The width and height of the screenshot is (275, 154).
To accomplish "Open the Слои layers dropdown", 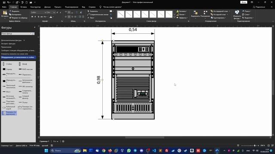I will 247,15.
